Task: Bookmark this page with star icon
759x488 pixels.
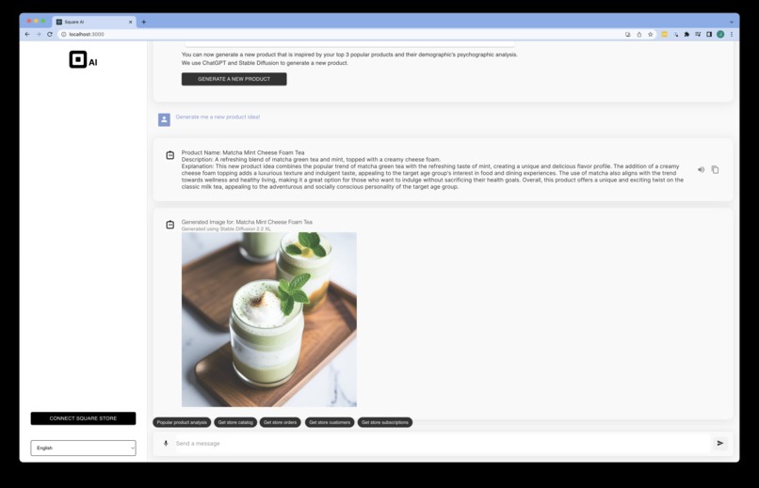Action: coord(650,34)
